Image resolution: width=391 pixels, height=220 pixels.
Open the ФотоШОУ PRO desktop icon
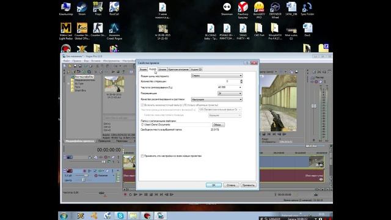click(259, 10)
